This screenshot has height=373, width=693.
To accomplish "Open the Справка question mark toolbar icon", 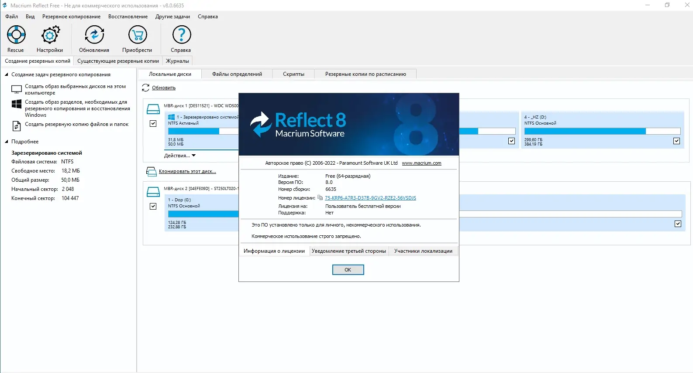I will click(x=182, y=34).
